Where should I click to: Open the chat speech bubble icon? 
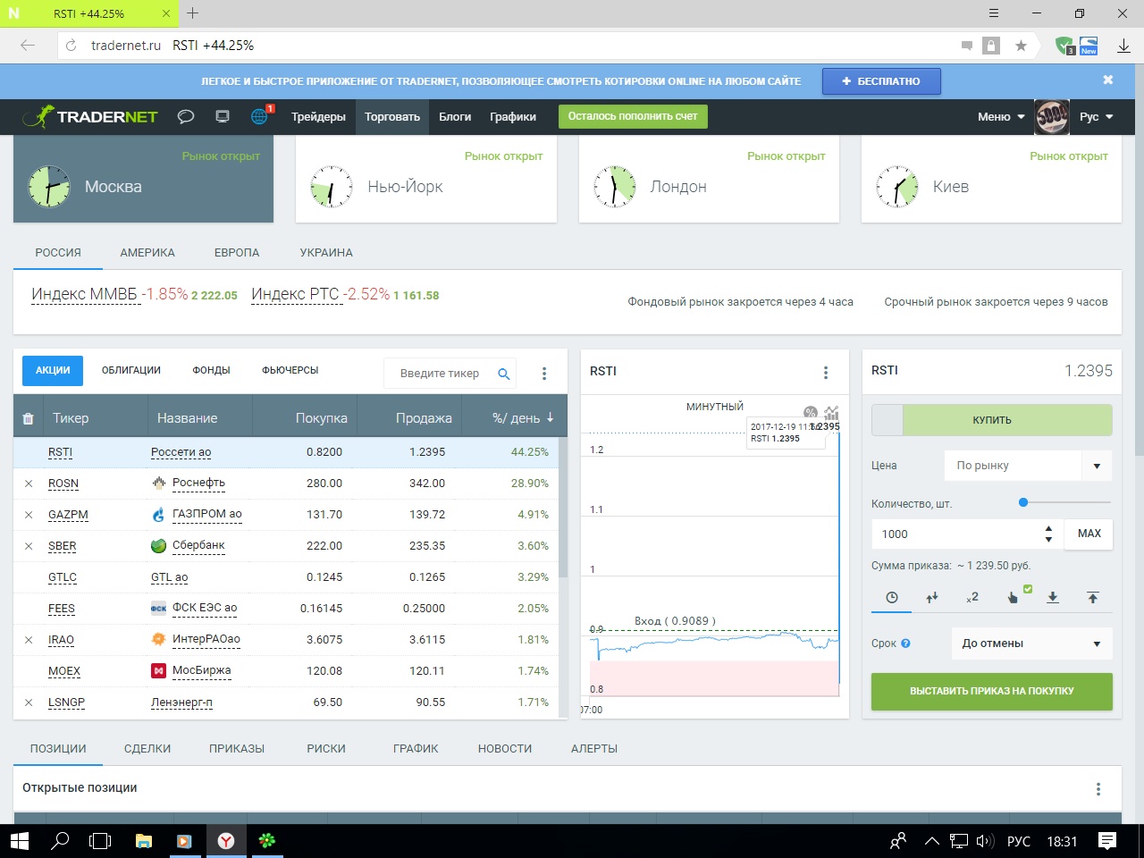click(x=186, y=116)
